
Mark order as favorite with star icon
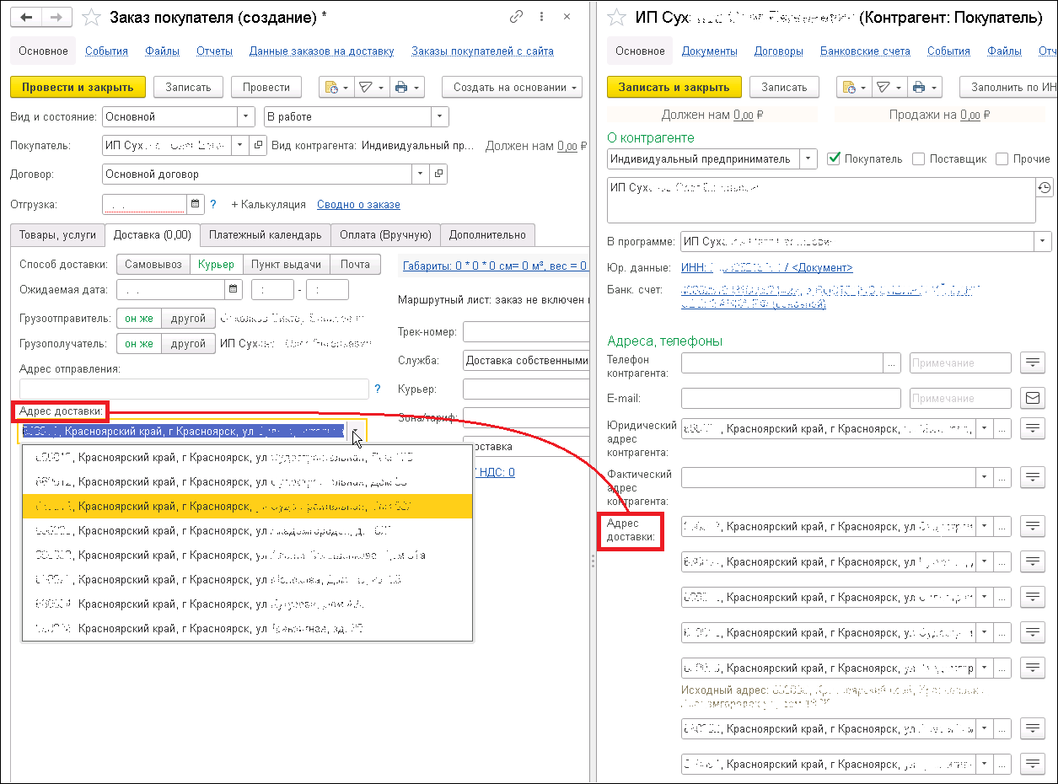(x=93, y=17)
